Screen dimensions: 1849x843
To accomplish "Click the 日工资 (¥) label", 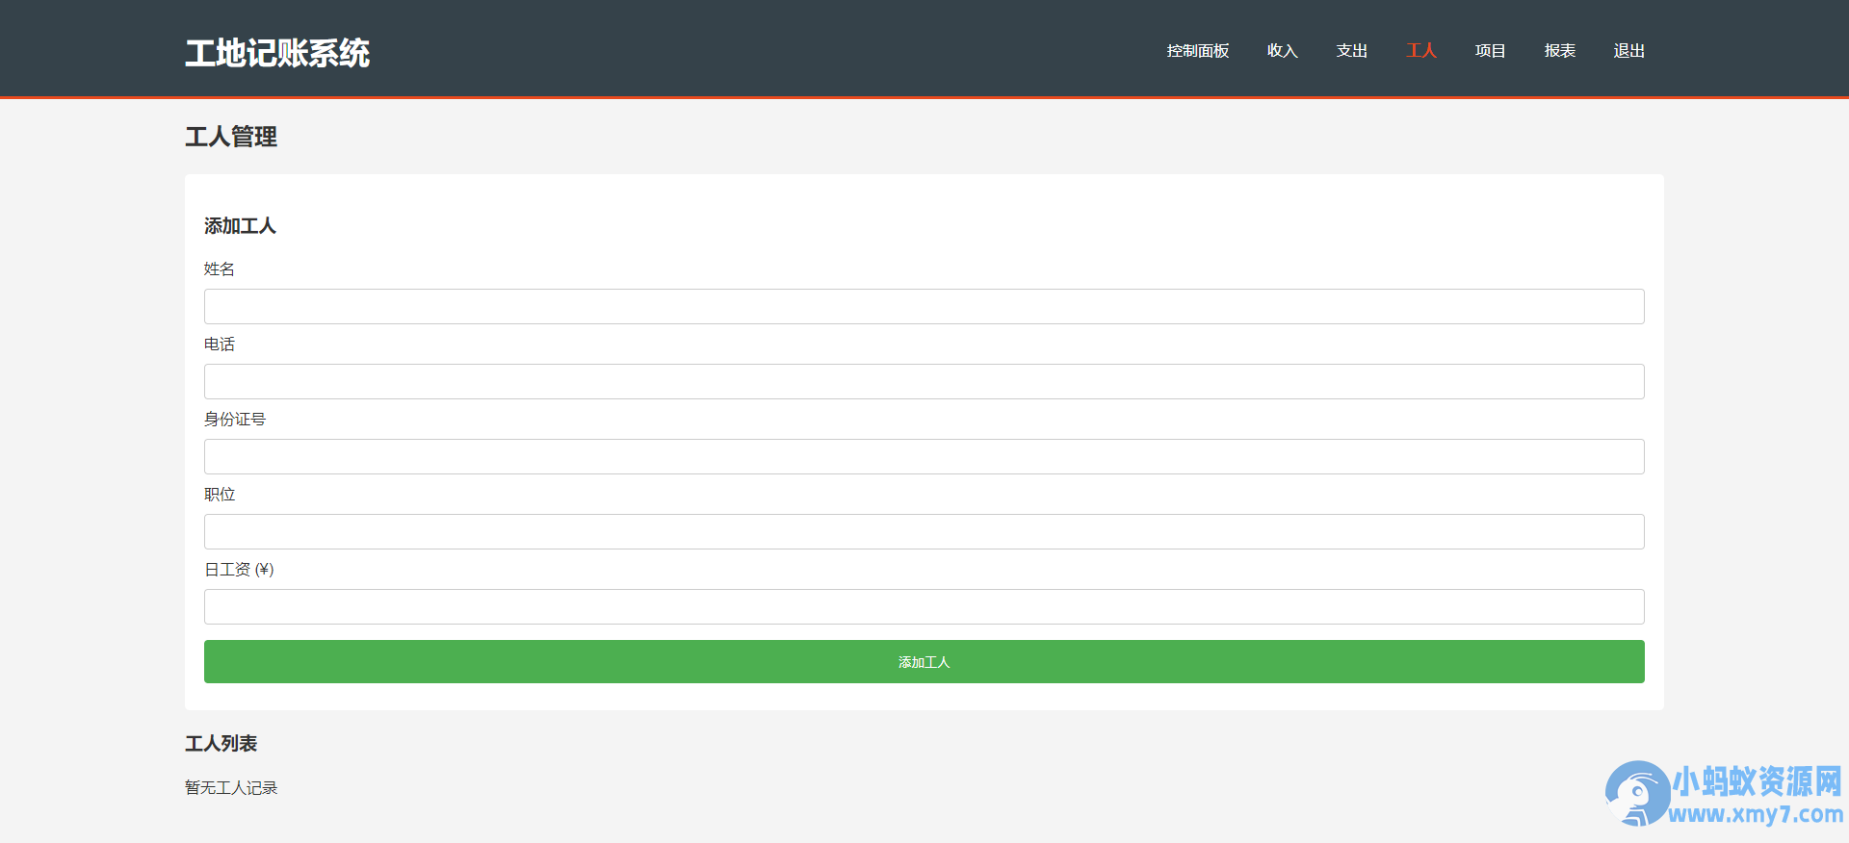I will (x=239, y=570).
